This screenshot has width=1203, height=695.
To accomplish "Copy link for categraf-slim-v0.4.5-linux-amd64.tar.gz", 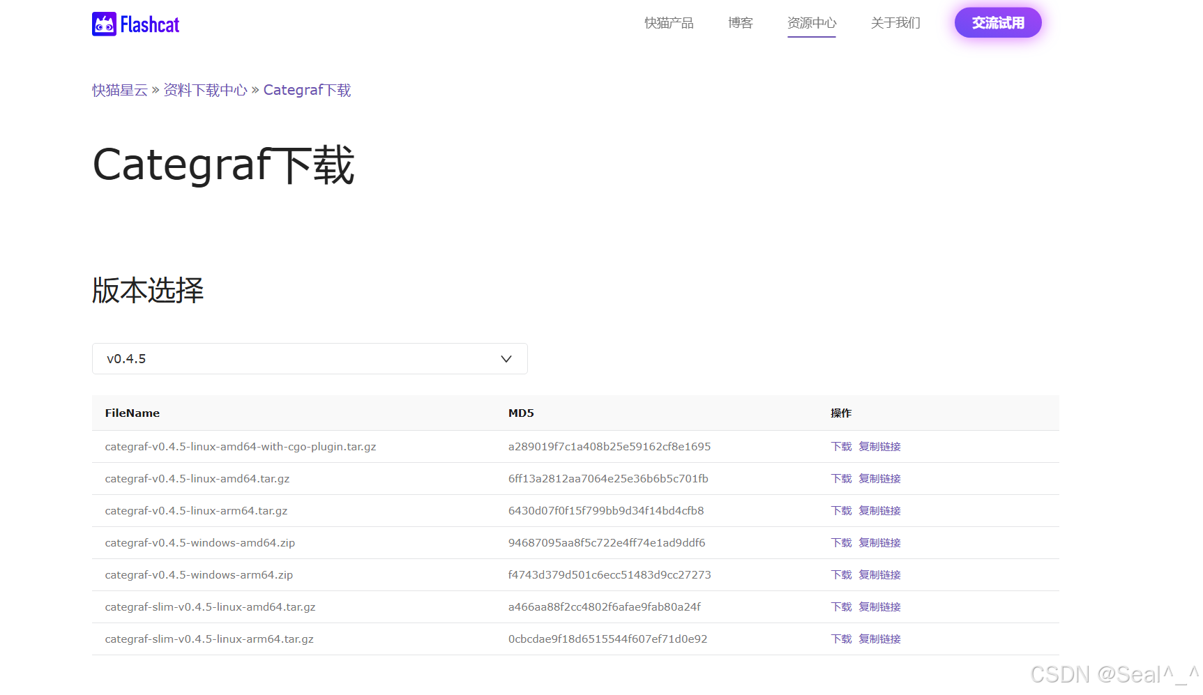I will 879,606.
